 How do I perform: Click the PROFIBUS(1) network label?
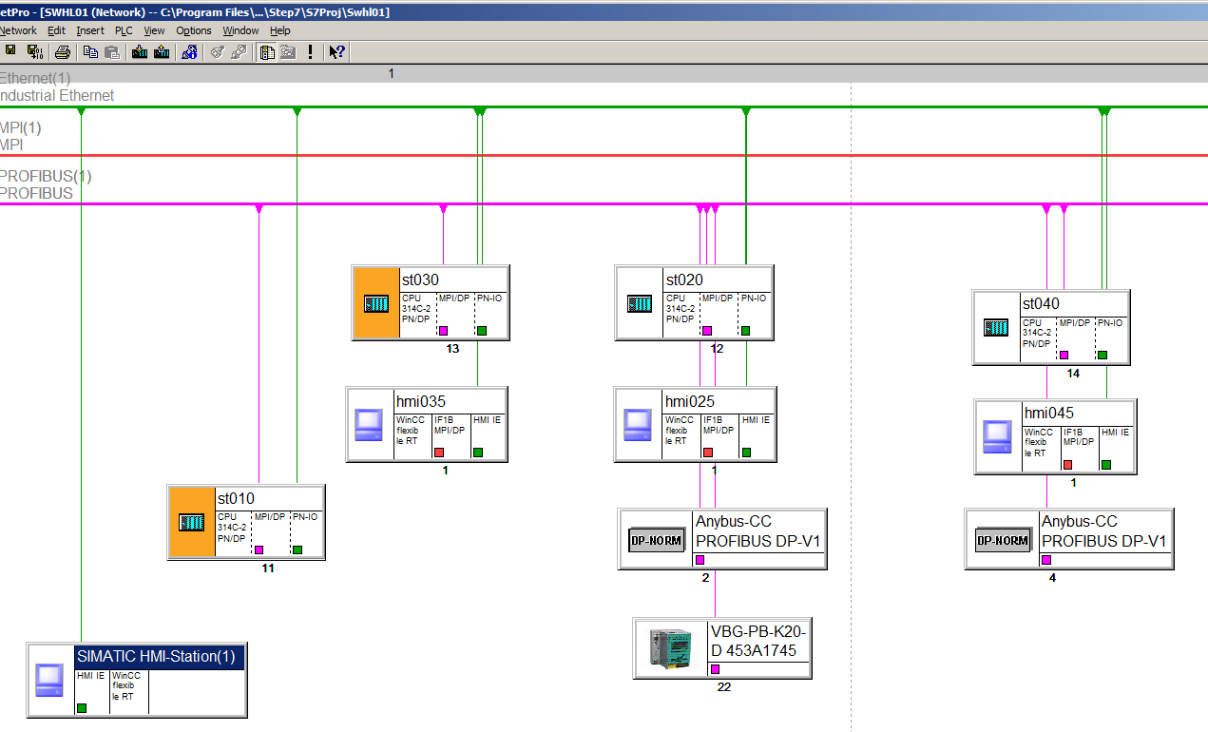[46, 176]
